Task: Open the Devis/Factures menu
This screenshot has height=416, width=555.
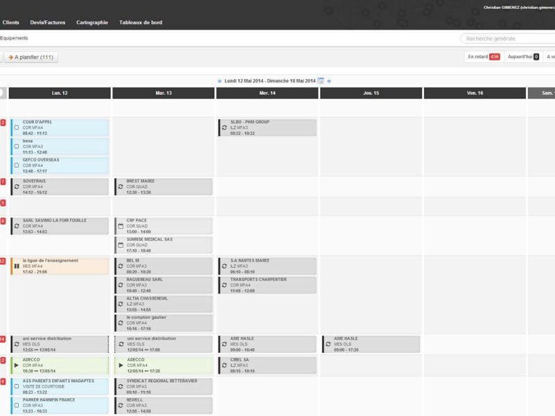Action: [x=48, y=22]
